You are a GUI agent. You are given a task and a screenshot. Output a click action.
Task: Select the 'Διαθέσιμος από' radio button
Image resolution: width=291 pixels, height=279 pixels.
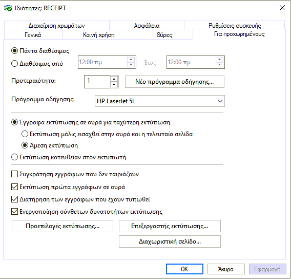tap(14, 64)
